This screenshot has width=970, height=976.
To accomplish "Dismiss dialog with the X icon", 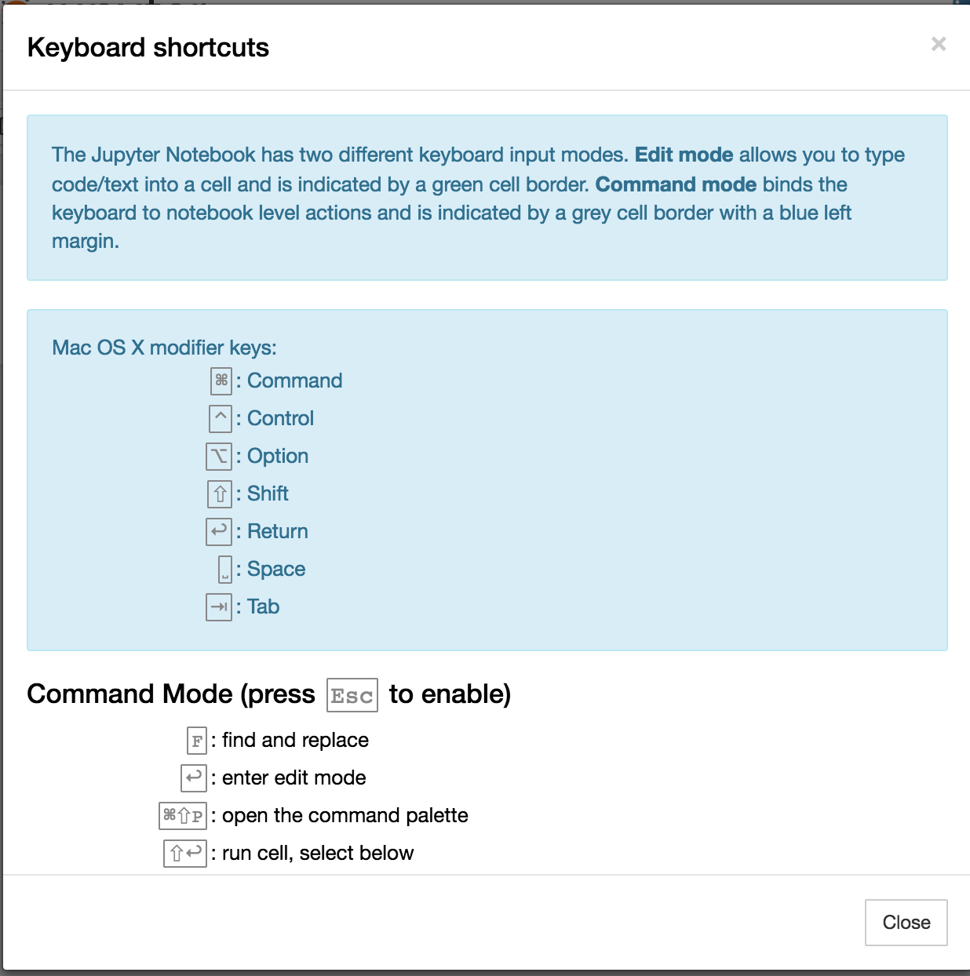I will click(939, 45).
